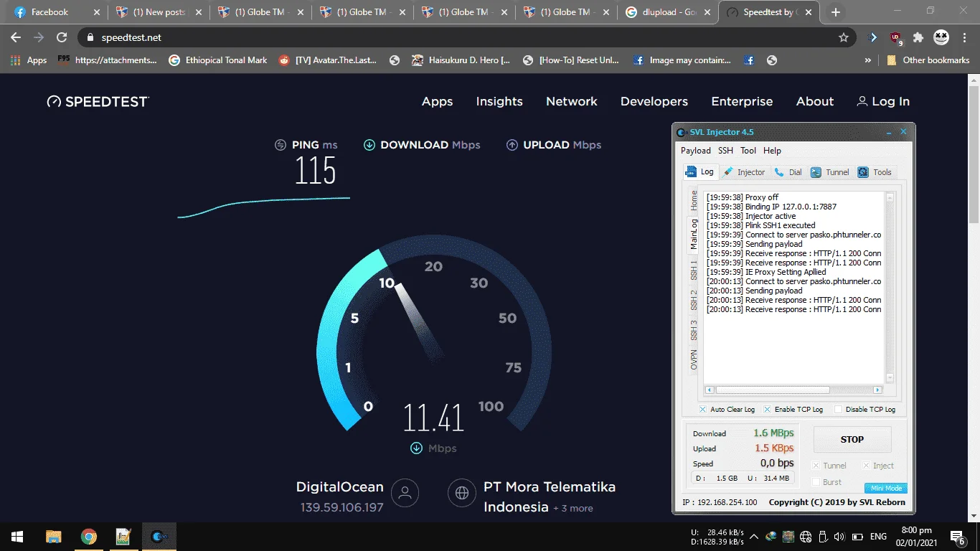Open the Help menu in SVL Injector
Image resolution: width=980 pixels, height=551 pixels.
(x=772, y=151)
